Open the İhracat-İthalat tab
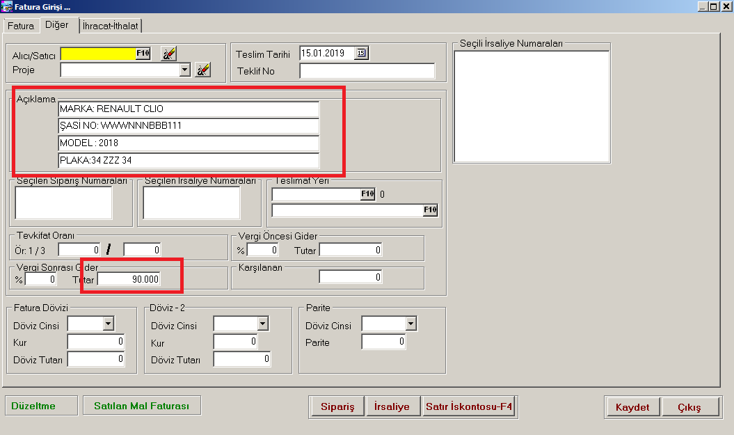 coord(111,26)
